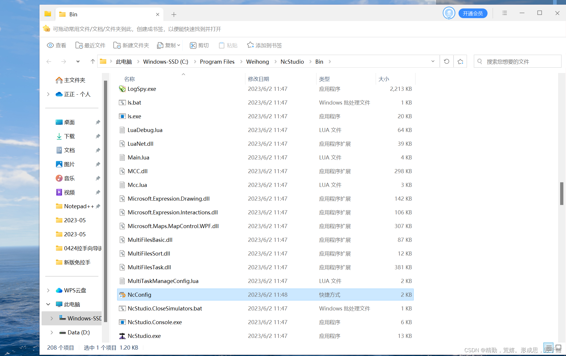Click the file list vertical scrollbar thumb

pyautogui.click(x=562, y=193)
